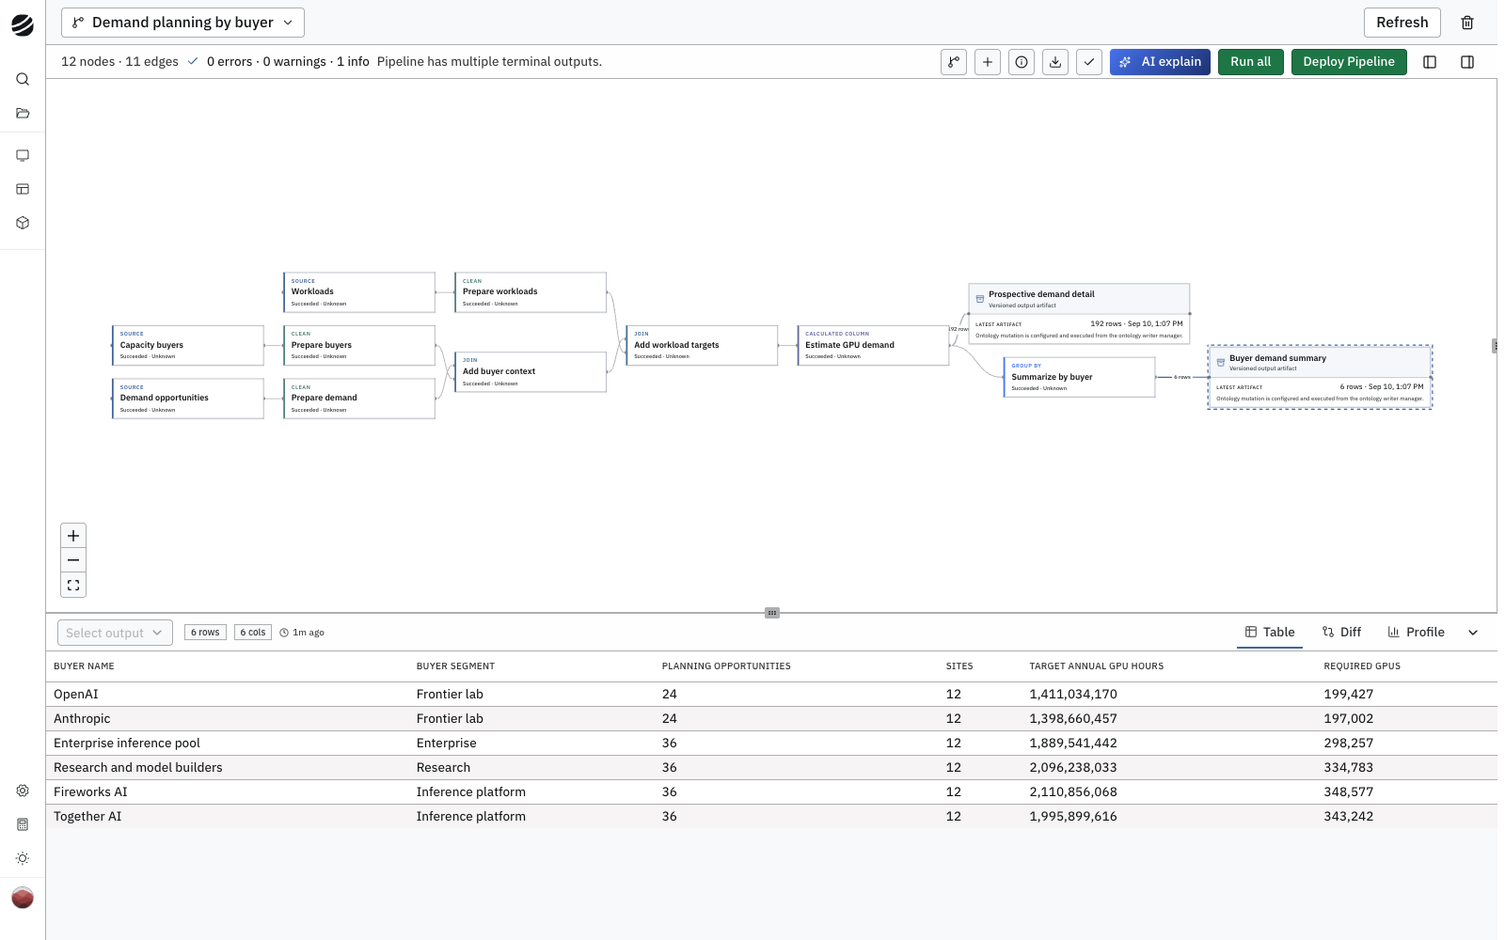
Task: Click the PLANNING OPPORTUNITIES column header
Action: click(726, 666)
